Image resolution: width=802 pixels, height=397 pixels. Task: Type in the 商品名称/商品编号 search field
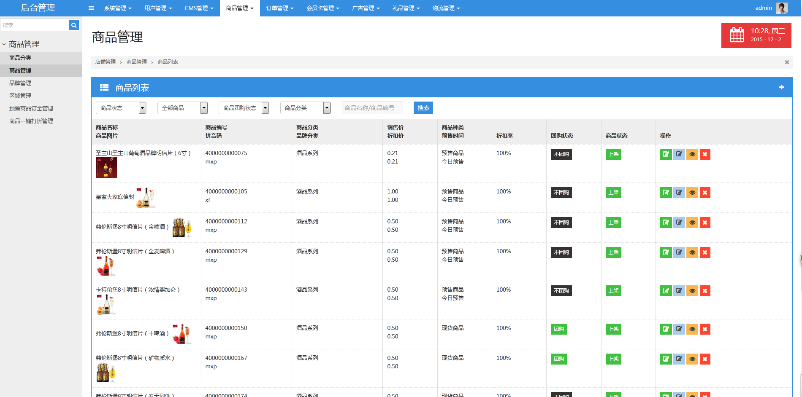[x=372, y=108]
